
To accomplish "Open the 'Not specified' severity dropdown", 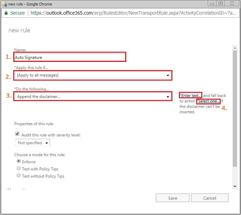I will 33,143.
